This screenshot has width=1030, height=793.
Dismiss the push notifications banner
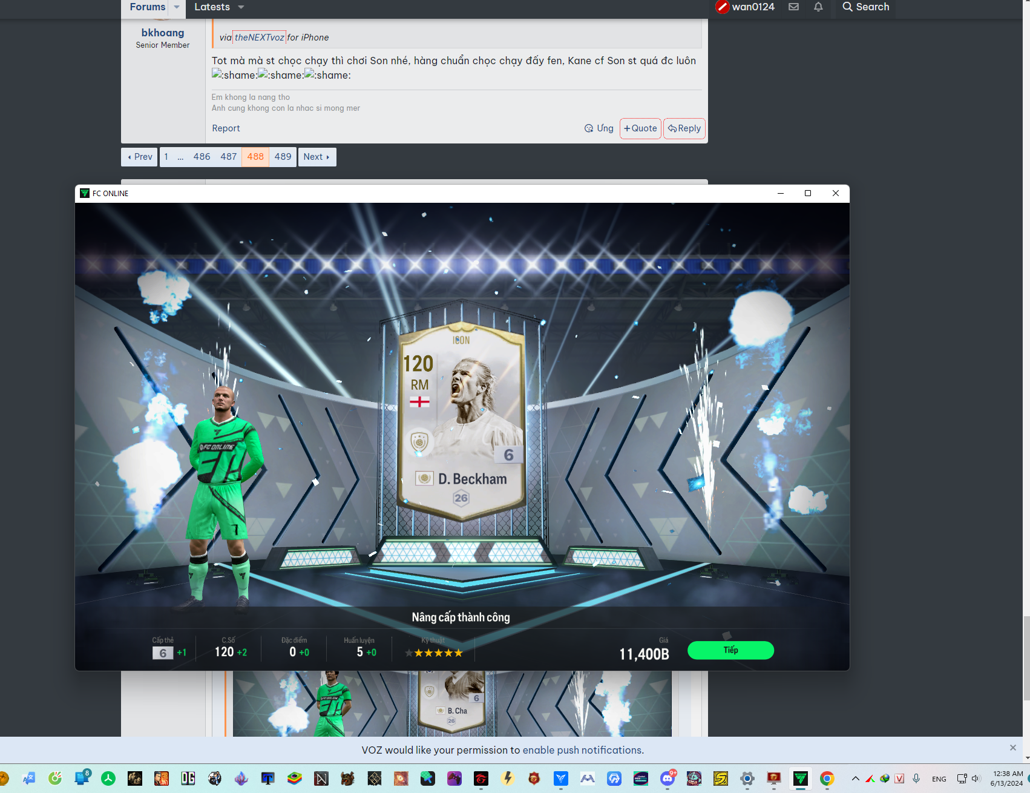coord(1013,748)
